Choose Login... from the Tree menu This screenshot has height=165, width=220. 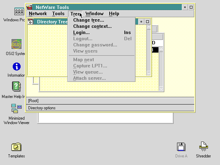click(x=101, y=33)
